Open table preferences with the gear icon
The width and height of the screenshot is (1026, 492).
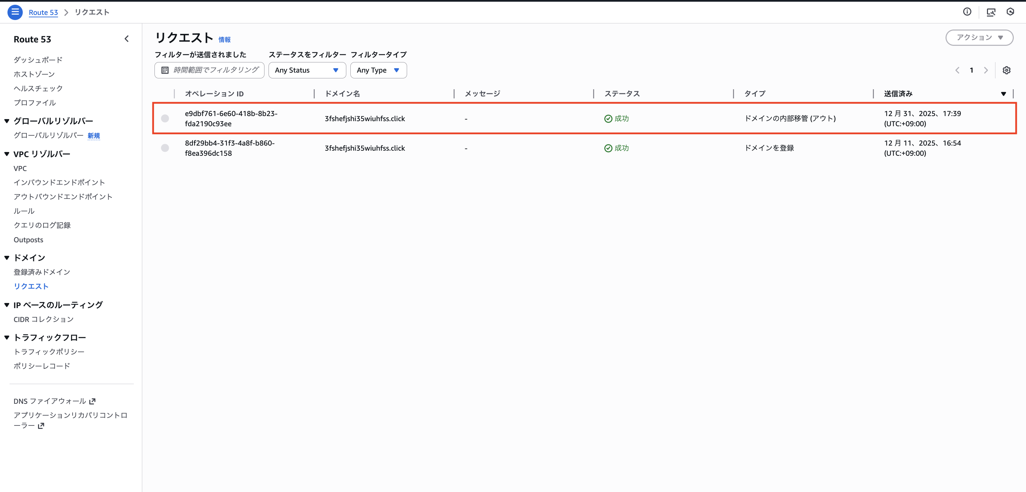[x=1007, y=70]
